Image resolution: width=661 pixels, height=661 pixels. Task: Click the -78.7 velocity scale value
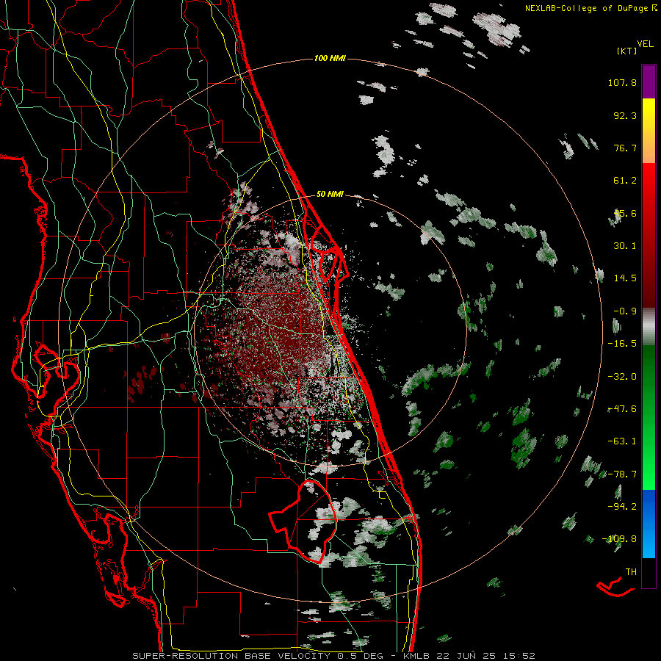622,474
